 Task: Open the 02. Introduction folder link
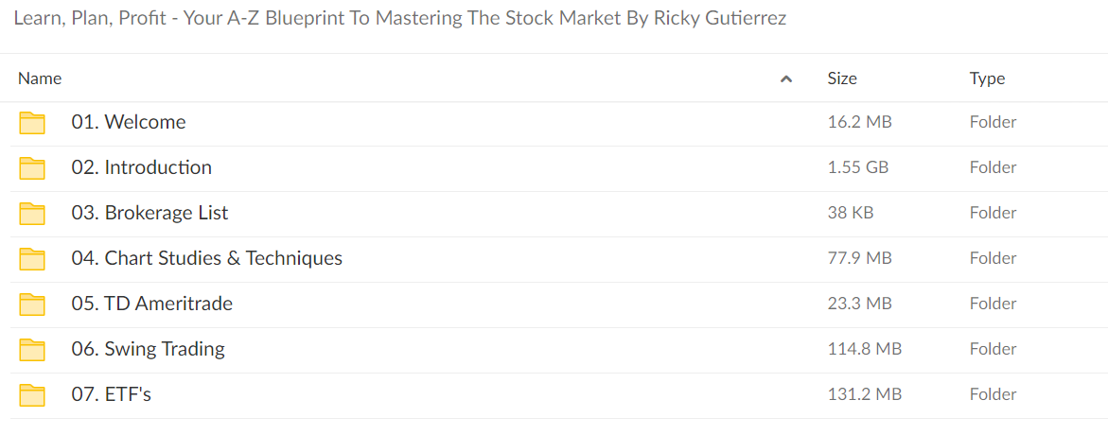[141, 167]
